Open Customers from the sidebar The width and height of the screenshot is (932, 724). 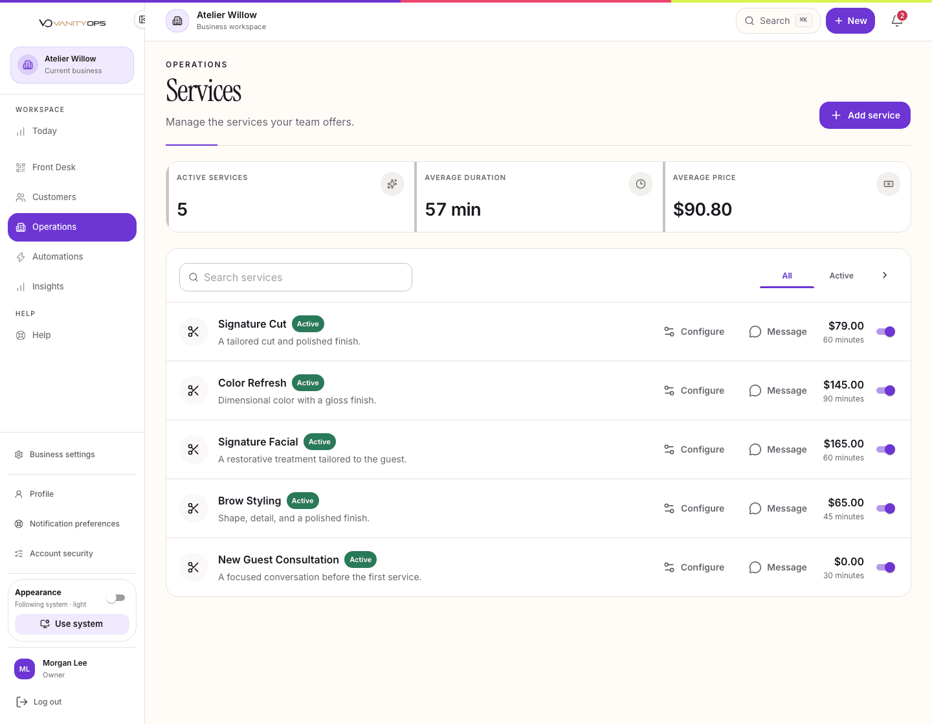coord(72,198)
